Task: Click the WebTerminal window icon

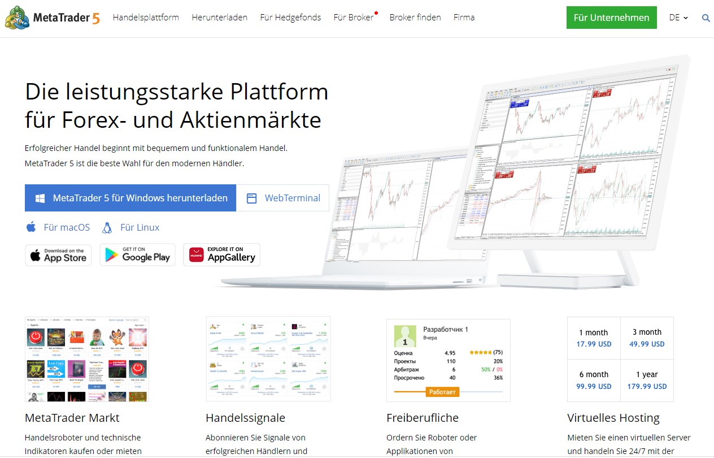Action: [252, 198]
